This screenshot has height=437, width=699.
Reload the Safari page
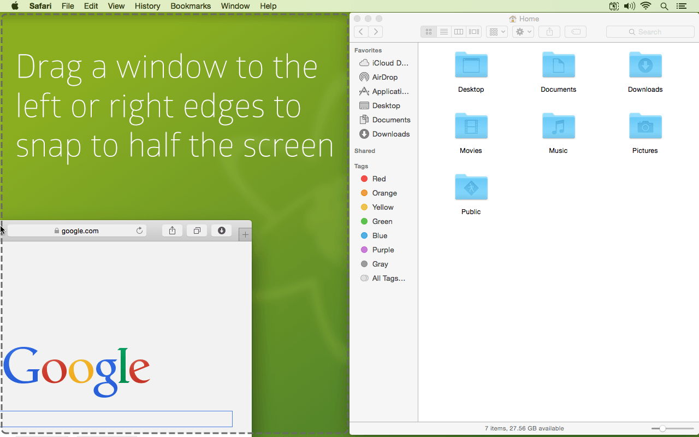[x=139, y=231]
